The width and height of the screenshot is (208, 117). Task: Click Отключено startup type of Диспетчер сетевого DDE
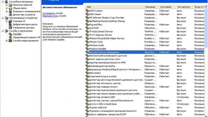point(183,97)
